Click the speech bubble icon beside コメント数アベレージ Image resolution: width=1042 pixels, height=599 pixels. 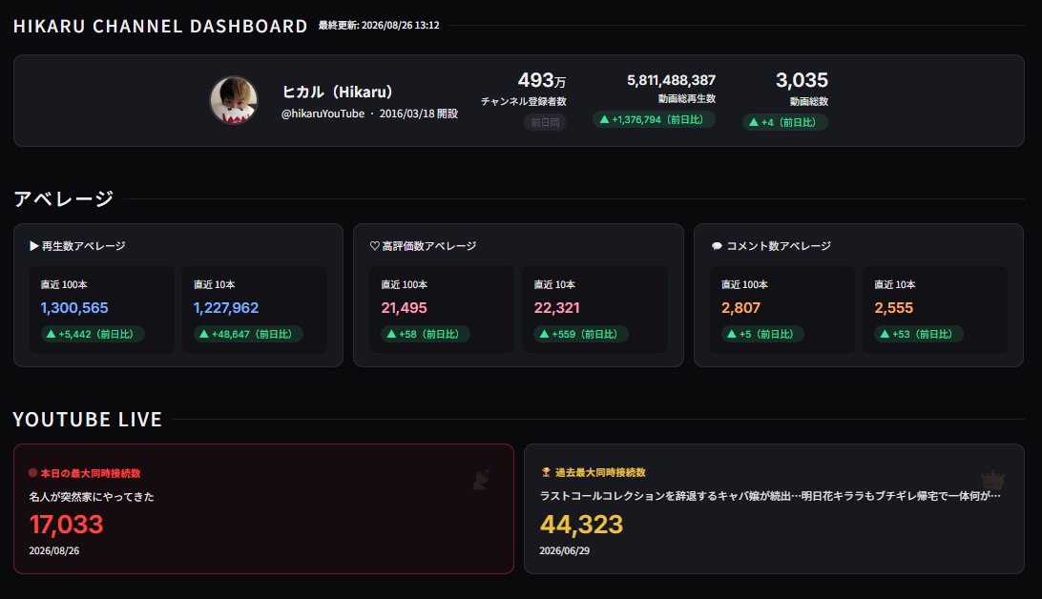pyautogui.click(x=717, y=246)
